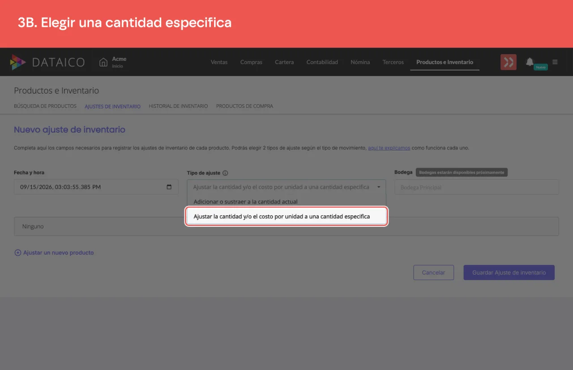The width and height of the screenshot is (573, 370).
Task: Expand the Tipo de ajuste dropdown arrow
Action: 379,187
